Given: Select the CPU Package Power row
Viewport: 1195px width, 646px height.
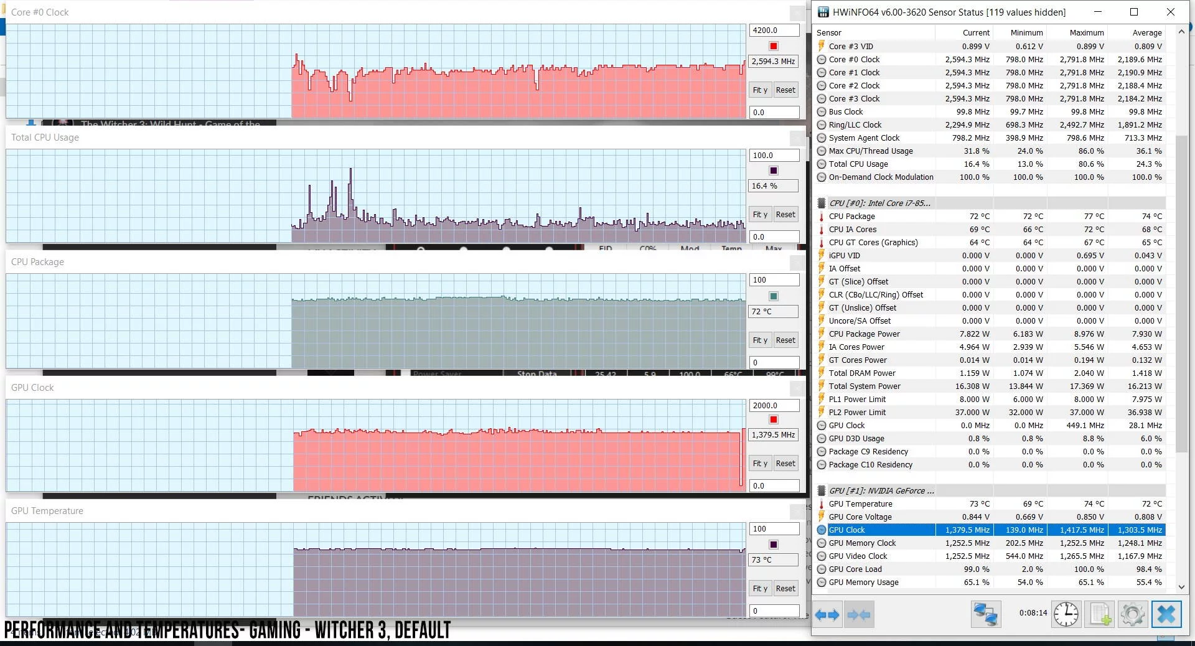Looking at the screenshot, I should coord(990,334).
